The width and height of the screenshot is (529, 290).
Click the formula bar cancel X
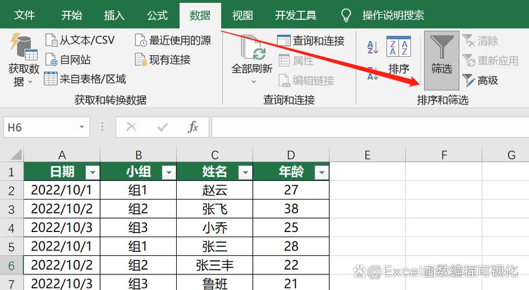131,127
